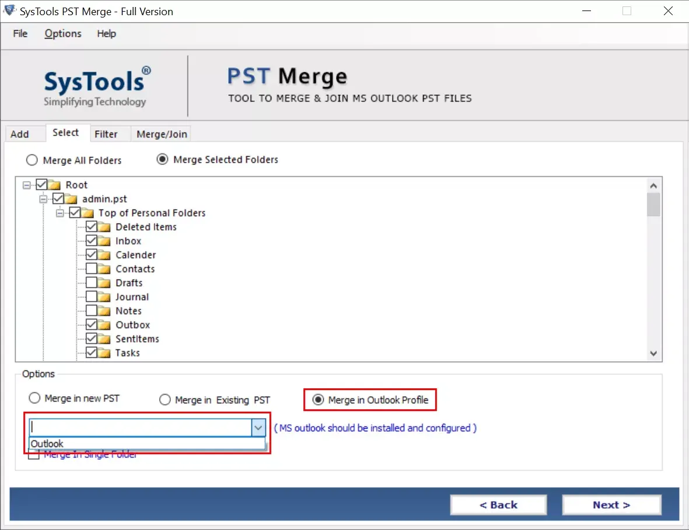Check the Contacts checkbox
Viewport: 689px width, 530px height.
tap(92, 268)
